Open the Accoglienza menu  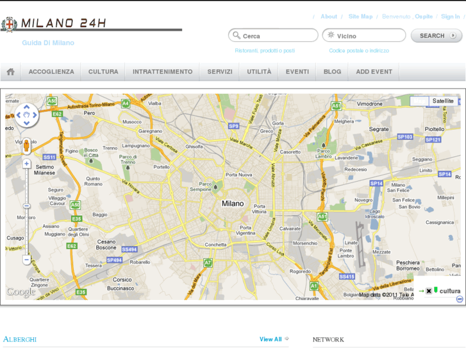pos(51,72)
